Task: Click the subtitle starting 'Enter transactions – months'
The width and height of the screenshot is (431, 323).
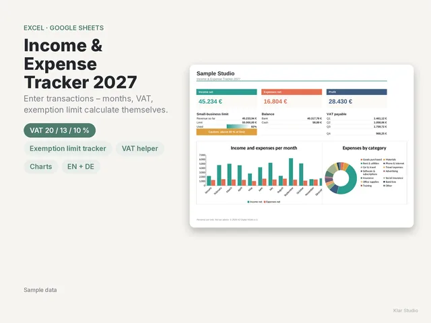Action: point(96,104)
